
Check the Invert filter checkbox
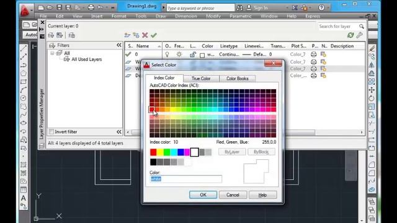(x=51, y=132)
